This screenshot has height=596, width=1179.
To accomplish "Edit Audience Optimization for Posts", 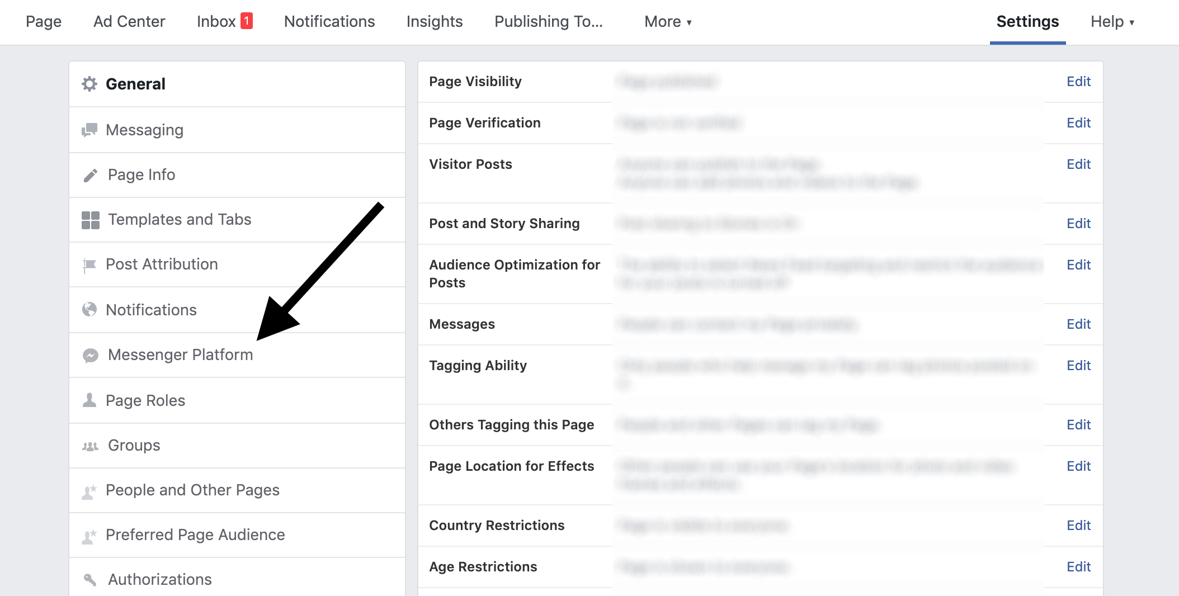I will click(x=1078, y=265).
